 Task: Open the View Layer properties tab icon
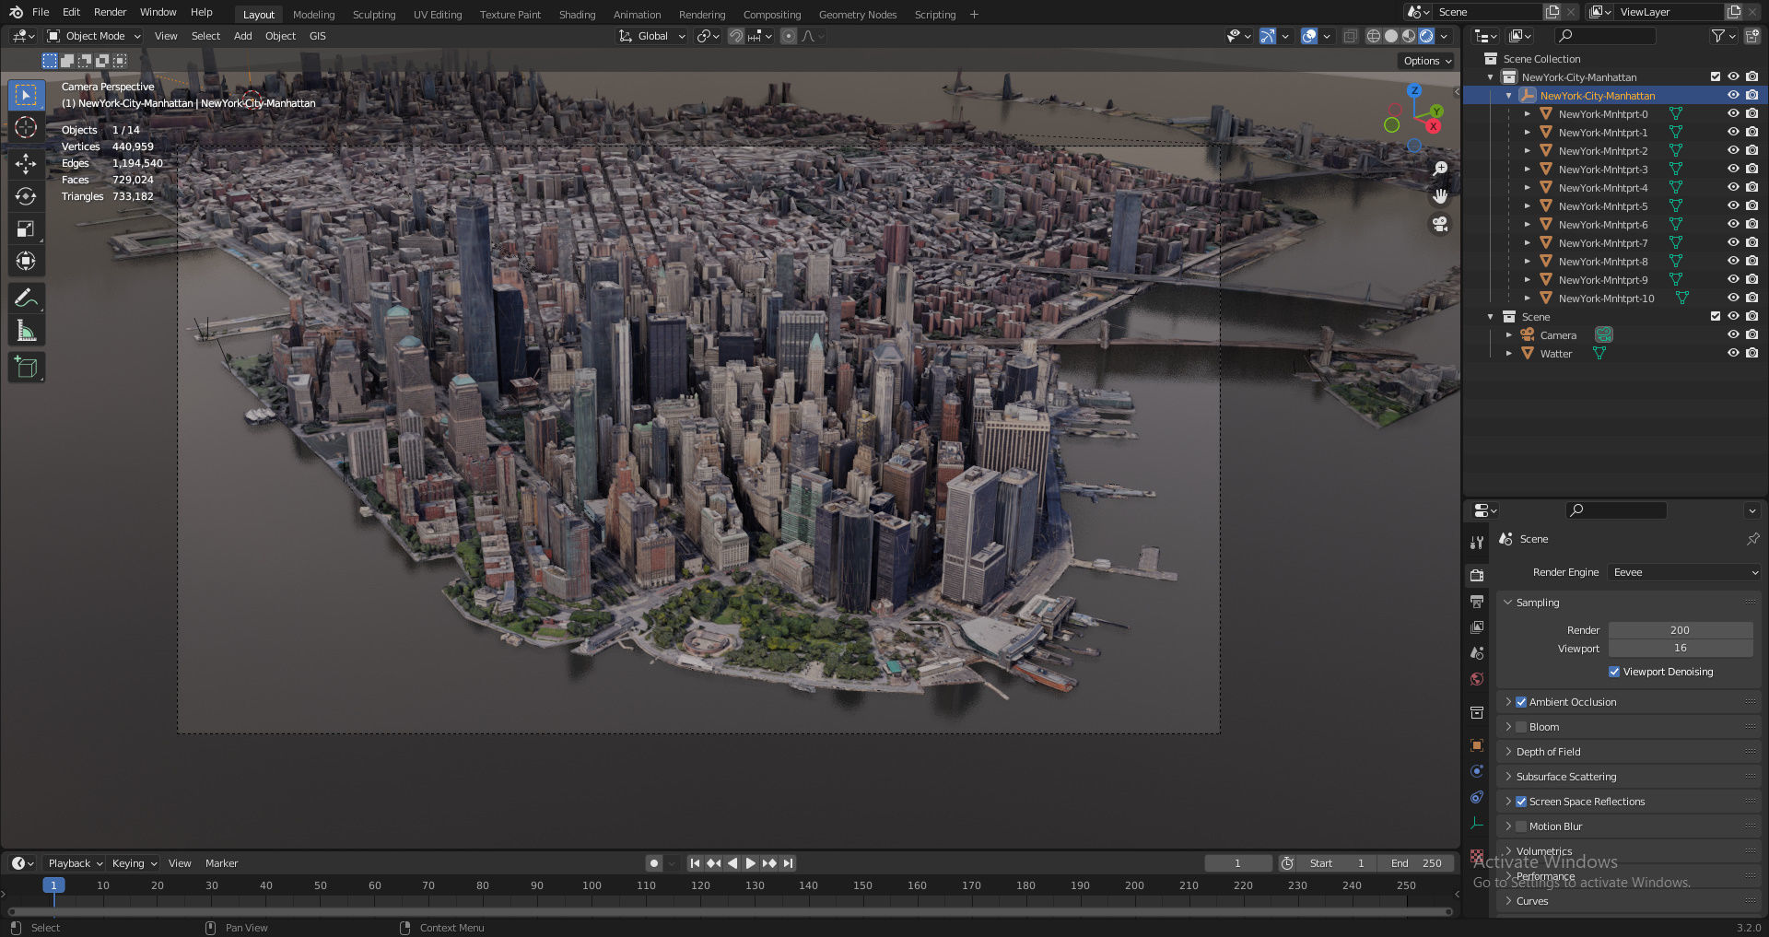1477,627
